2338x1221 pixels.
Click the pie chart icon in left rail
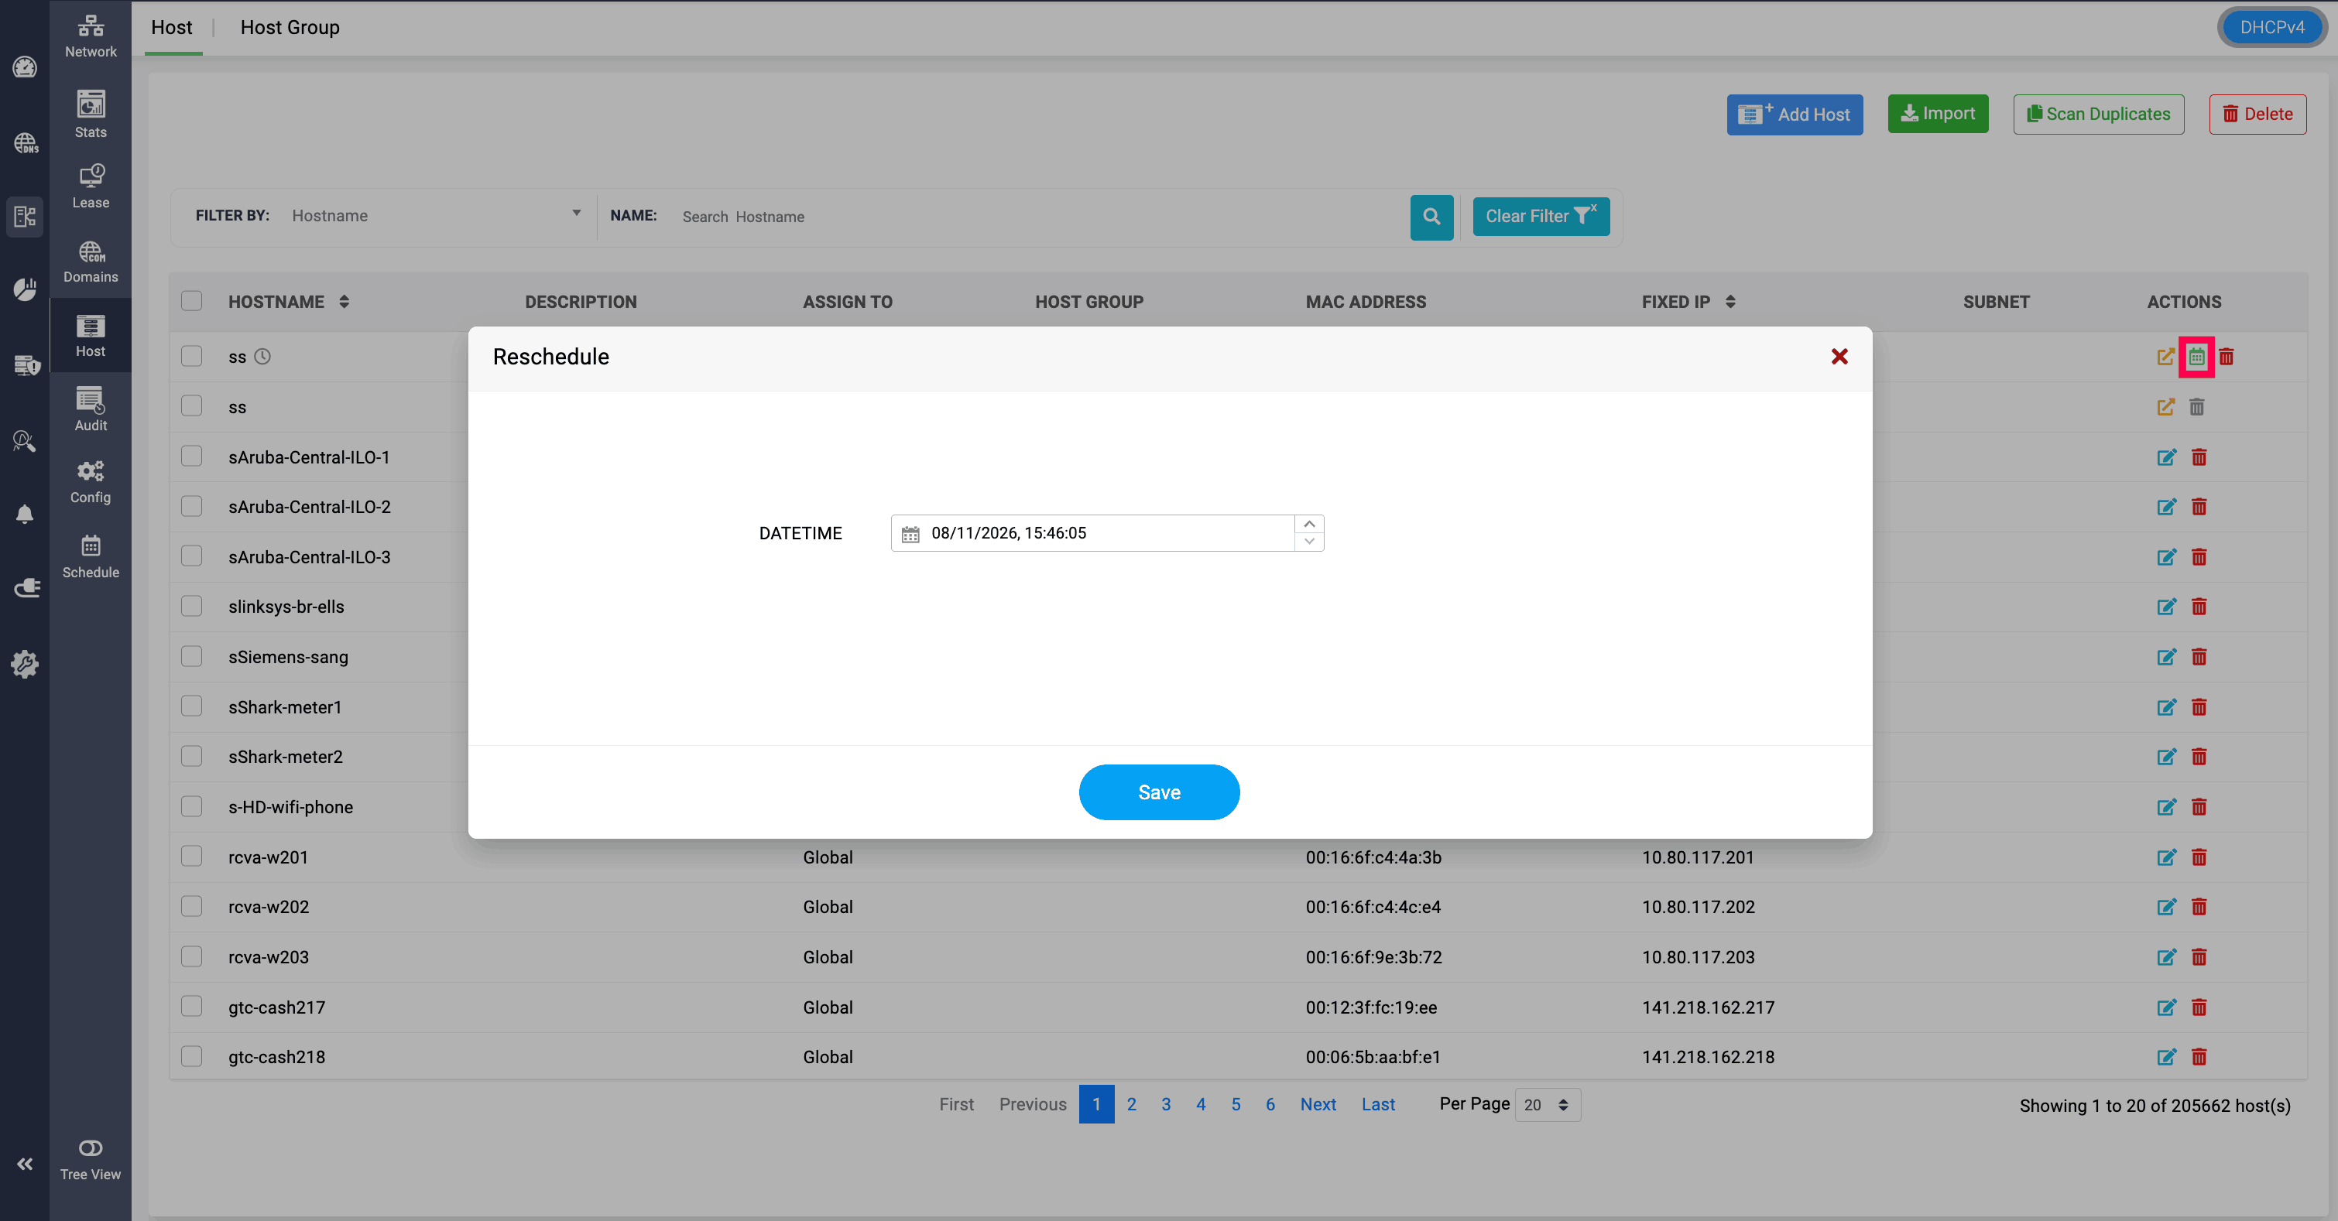[x=25, y=289]
